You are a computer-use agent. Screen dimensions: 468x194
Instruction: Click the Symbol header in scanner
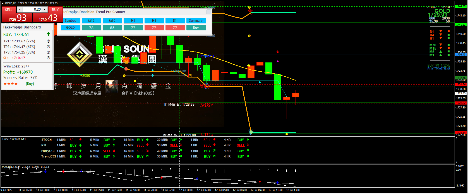(x=70, y=21)
